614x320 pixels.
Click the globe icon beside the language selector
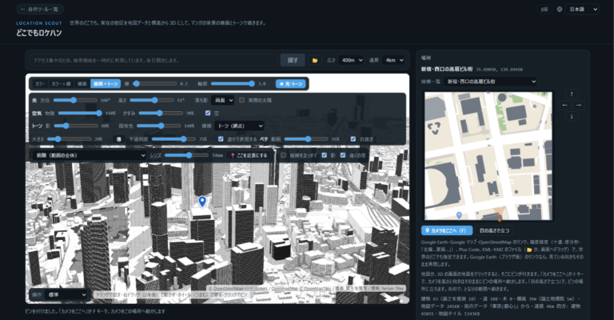point(559,10)
